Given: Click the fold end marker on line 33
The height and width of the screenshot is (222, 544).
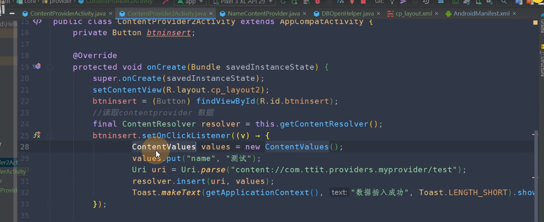Looking at the screenshot, I should [x=50, y=204].
